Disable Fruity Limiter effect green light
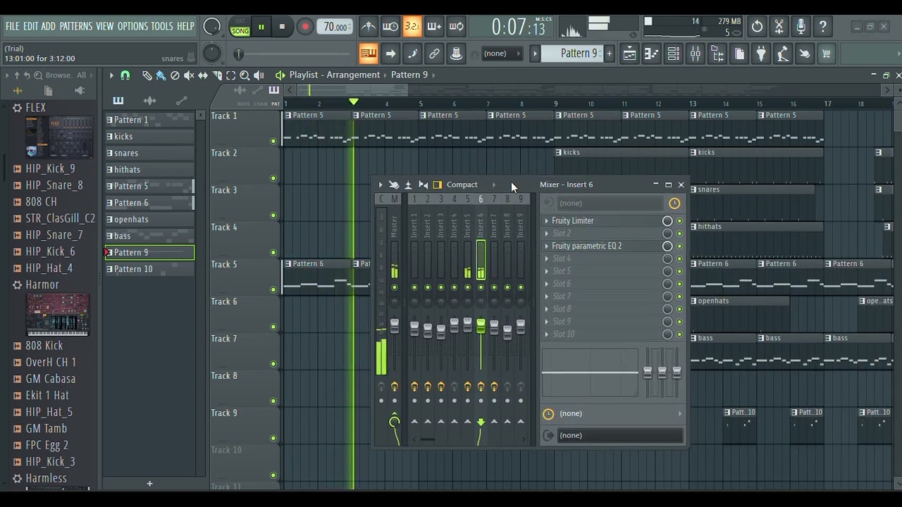 click(x=679, y=221)
